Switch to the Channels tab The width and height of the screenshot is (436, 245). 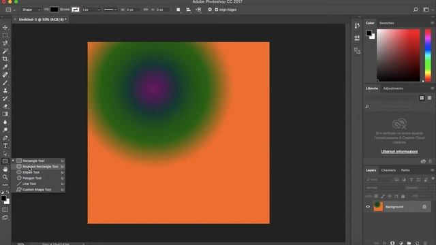(388, 170)
